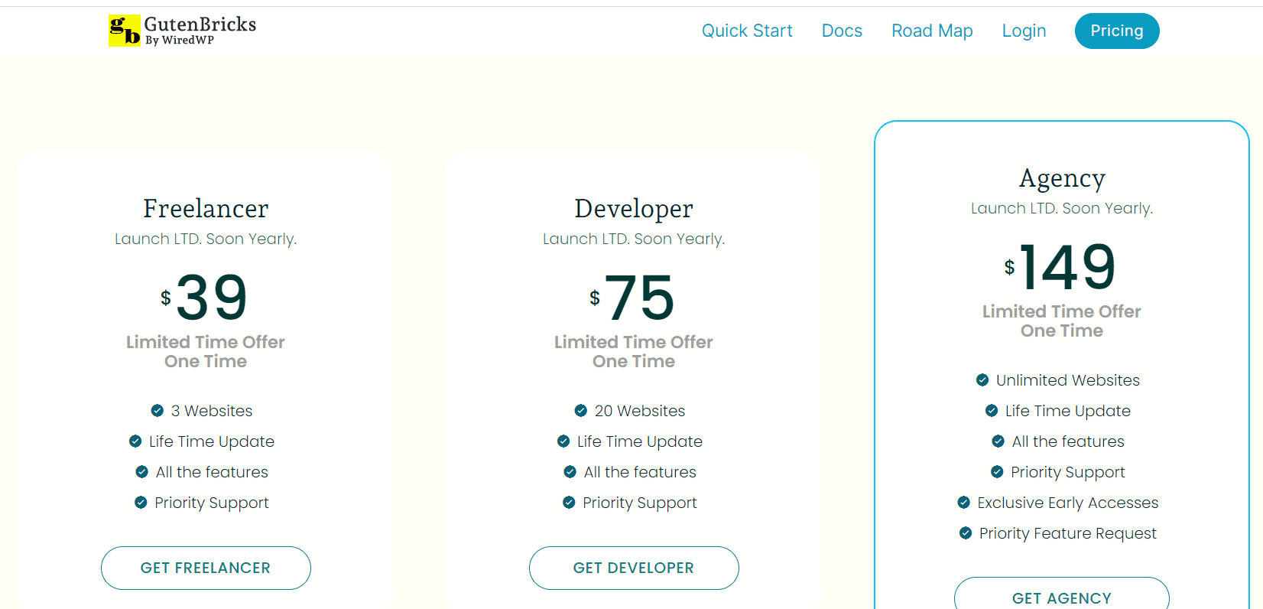
Task: Click the GET FREELANCER button
Action: [x=206, y=568]
